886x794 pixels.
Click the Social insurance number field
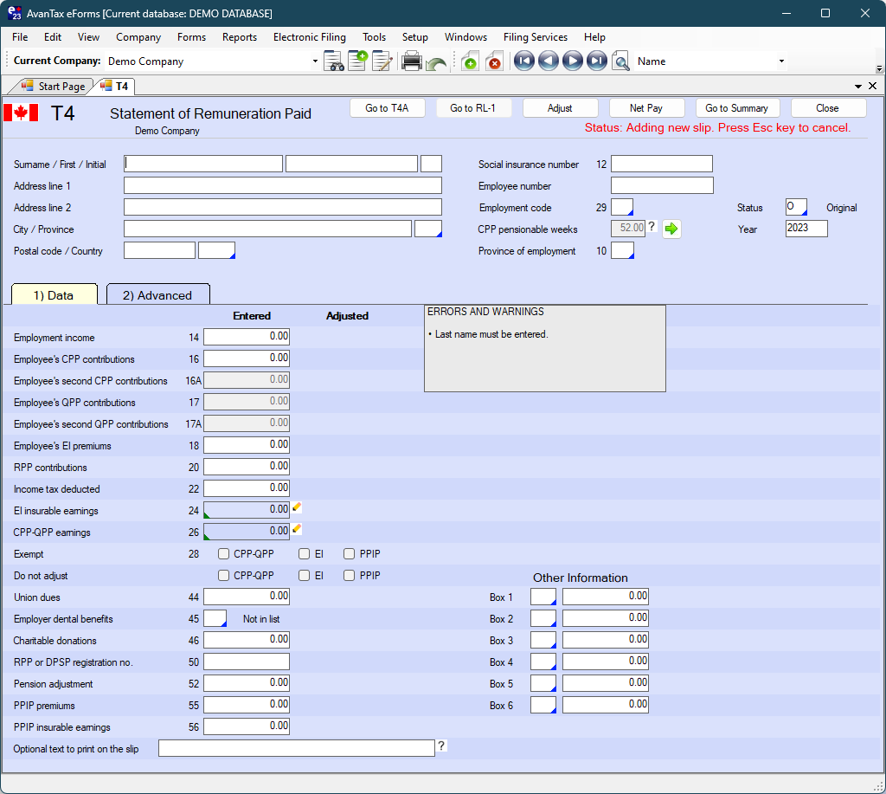pos(661,165)
